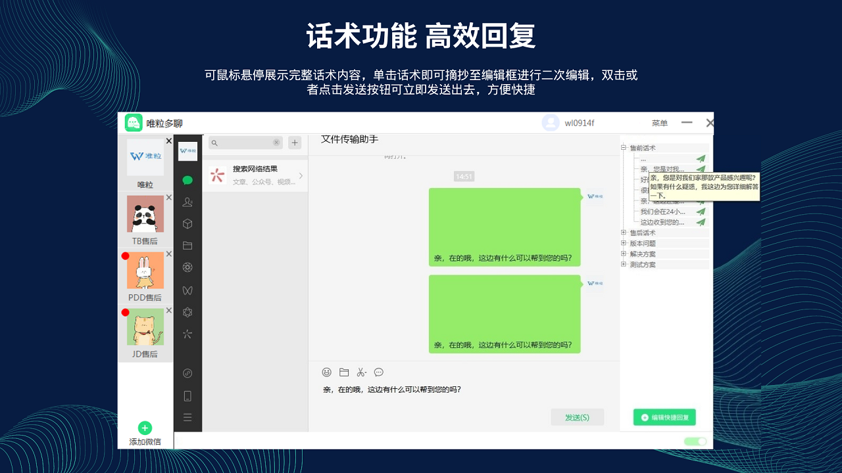Open the Chats icon in the dark sidebar

click(187, 180)
